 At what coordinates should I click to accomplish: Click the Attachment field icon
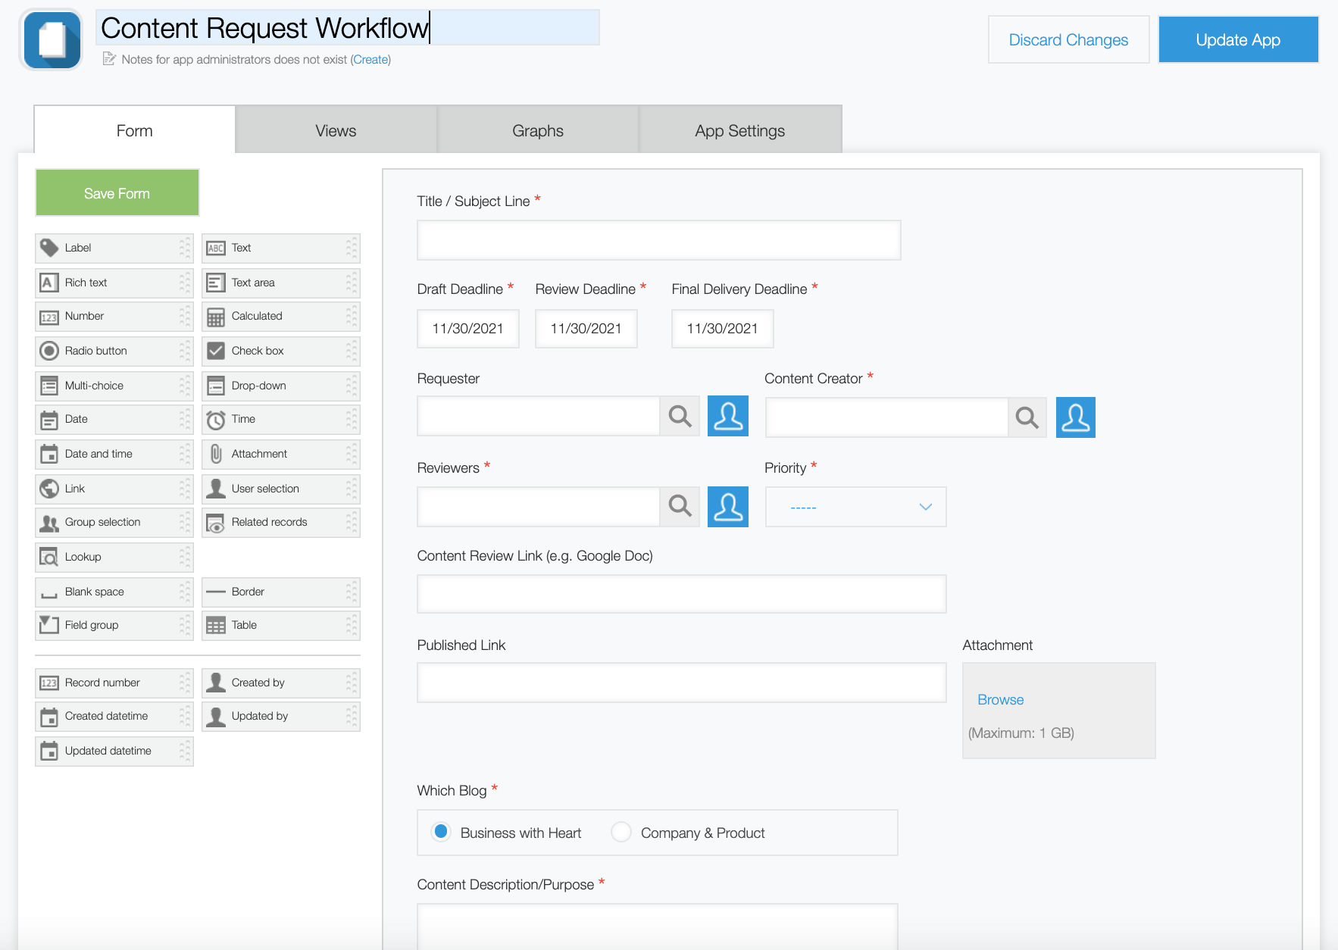[215, 453]
